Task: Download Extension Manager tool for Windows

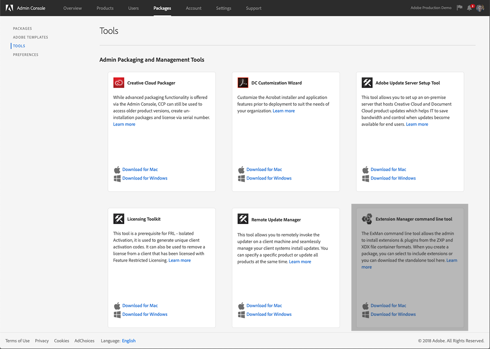Action: 393,314
